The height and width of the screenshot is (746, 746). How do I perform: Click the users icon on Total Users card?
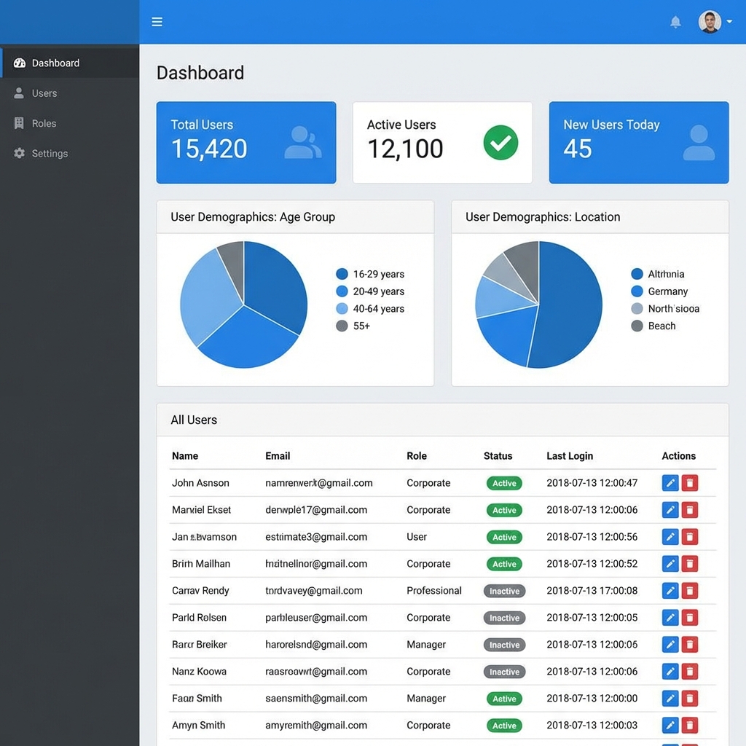click(304, 143)
